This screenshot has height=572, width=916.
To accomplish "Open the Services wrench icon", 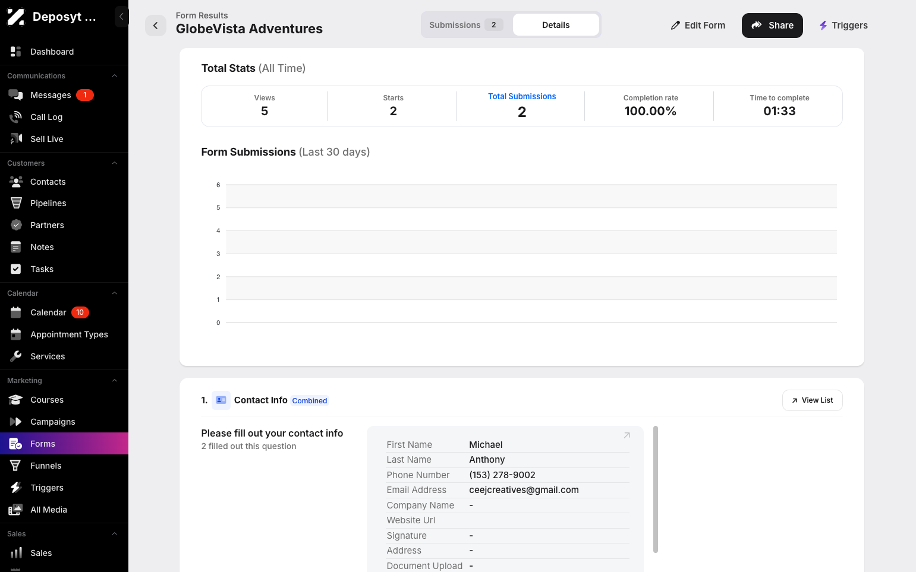I will point(16,356).
